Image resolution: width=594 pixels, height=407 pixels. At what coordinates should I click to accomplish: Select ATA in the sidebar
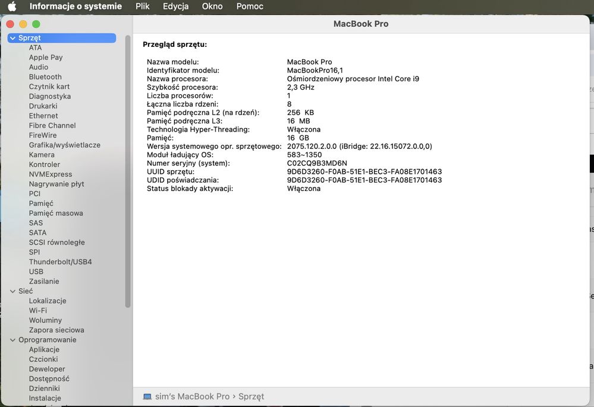click(x=35, y=47)
